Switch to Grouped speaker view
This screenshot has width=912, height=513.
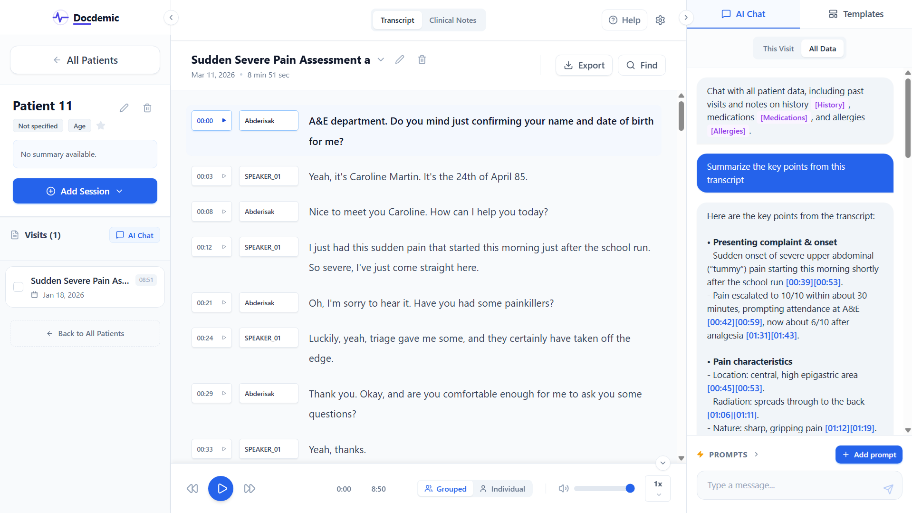tap(446, 489)
